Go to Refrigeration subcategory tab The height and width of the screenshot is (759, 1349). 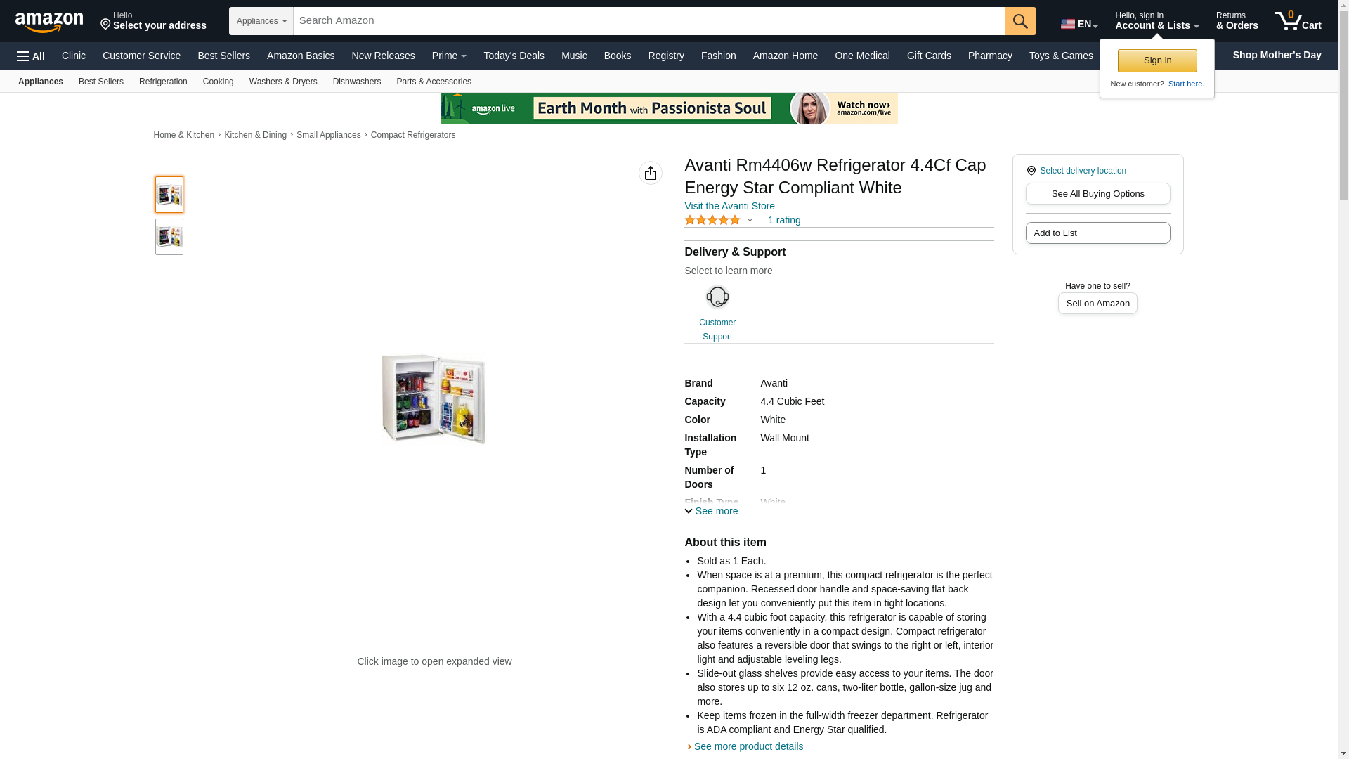(x=163, y=82)
